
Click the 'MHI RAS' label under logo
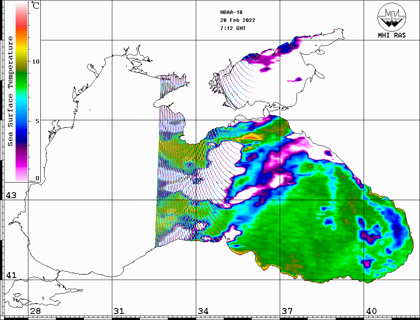[x=392, y=35]
